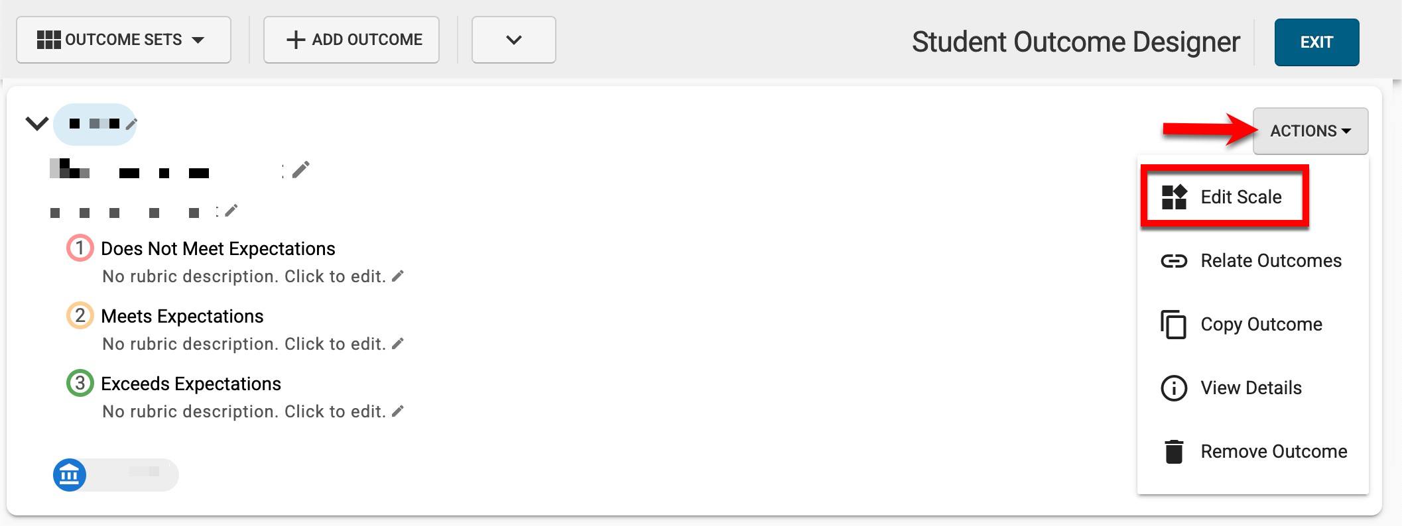1402x526 pixels.
Task: Click the Edit Scale shapes icon
Action: (1174, 197)
